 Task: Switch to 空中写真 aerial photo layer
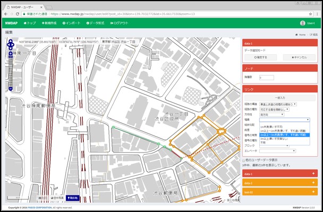[x=57, y=198]
